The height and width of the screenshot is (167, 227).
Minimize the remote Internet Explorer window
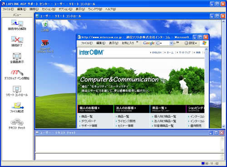(x=195, y=37)
